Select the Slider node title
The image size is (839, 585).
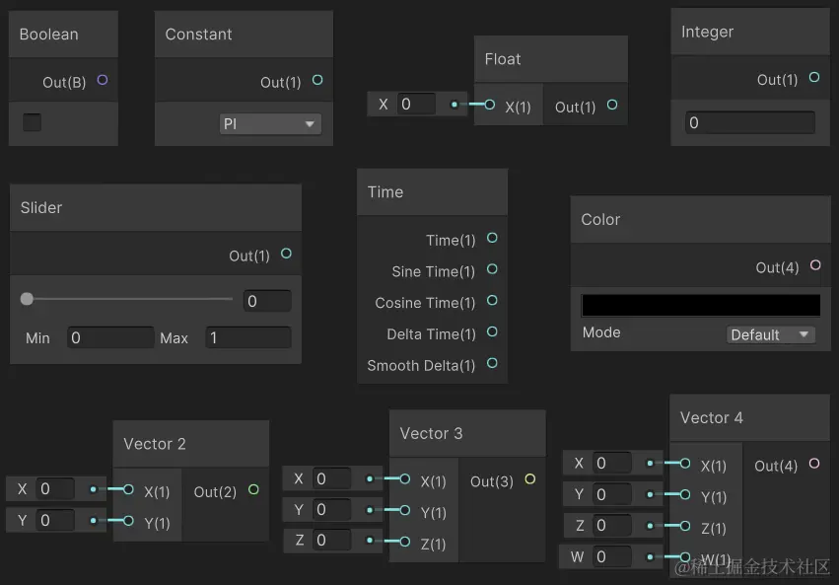tap(41, 208)
